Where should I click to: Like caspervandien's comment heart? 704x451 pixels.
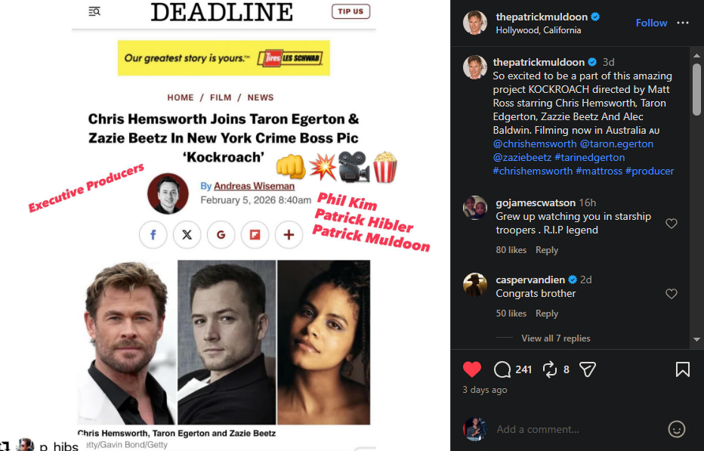point(672,294)
